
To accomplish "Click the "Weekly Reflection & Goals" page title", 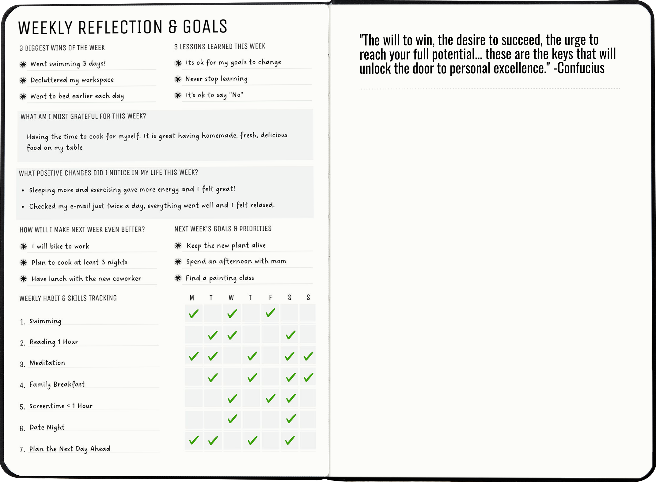I will (123, 27).
